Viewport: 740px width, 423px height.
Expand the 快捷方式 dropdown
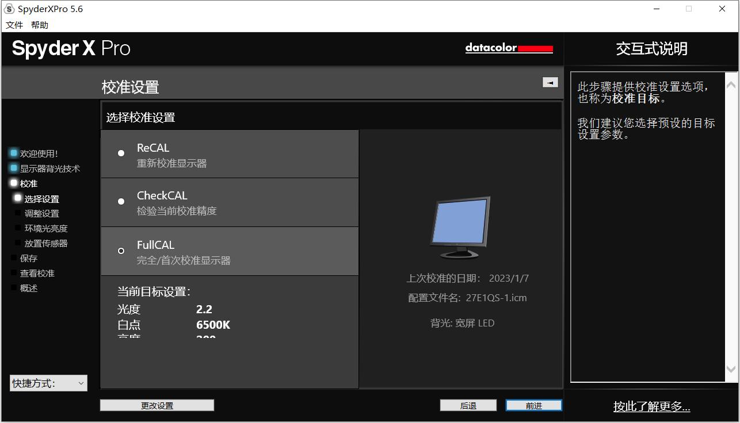point(48,383)
